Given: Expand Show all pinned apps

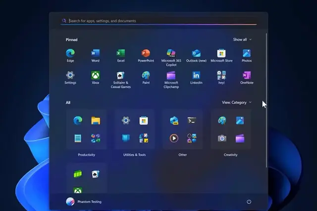Looking at the screenshot, I should click(x=242, y=40).
